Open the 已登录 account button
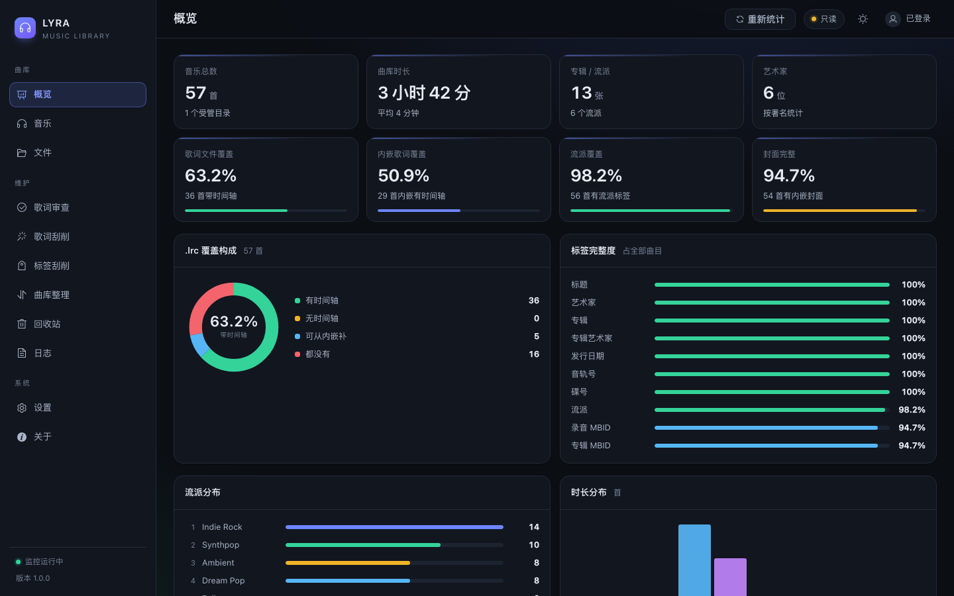 point(908,19)
